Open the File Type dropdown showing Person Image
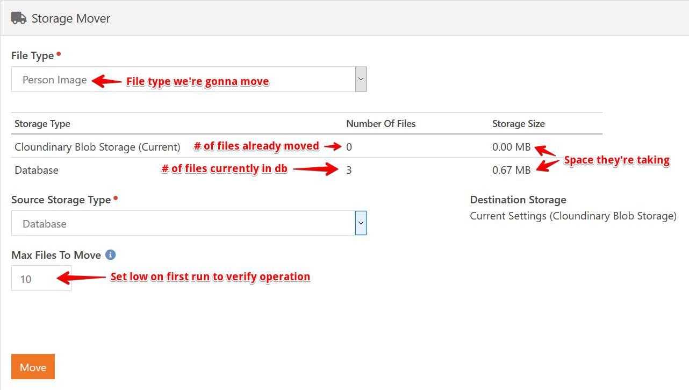Viewport: 689px width, 390px height. [x=189, y=80]
